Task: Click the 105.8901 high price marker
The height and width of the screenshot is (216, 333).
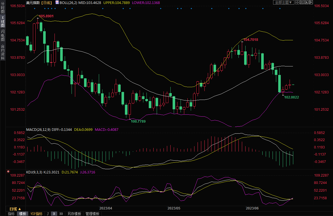Action: coord(46,16)
